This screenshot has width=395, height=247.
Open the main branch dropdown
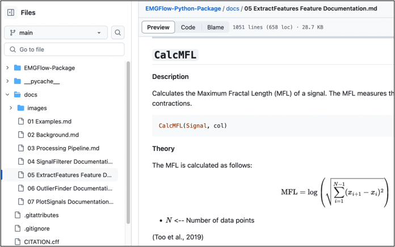pyautogui.click(x=56, y=33)
